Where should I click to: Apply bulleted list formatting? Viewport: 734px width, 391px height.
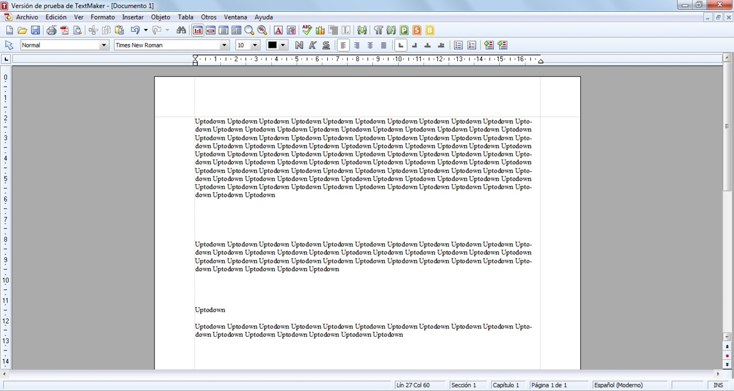458,45
